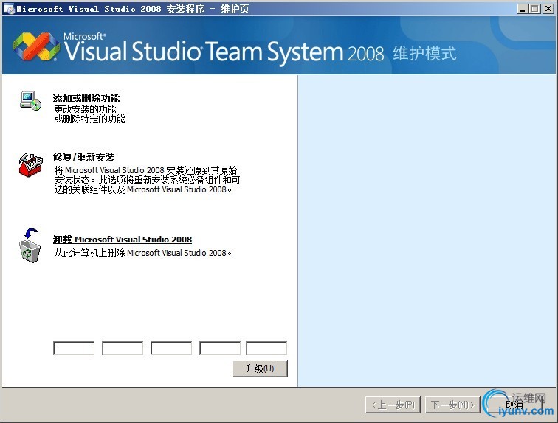The width and height of the screenshot is (558, 423).
Task: Focus the second product key field
Action: (123, 349)
